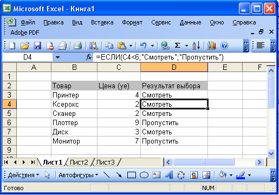Click the align left text icon
This screenshot has width=279, height=195.
261,45
